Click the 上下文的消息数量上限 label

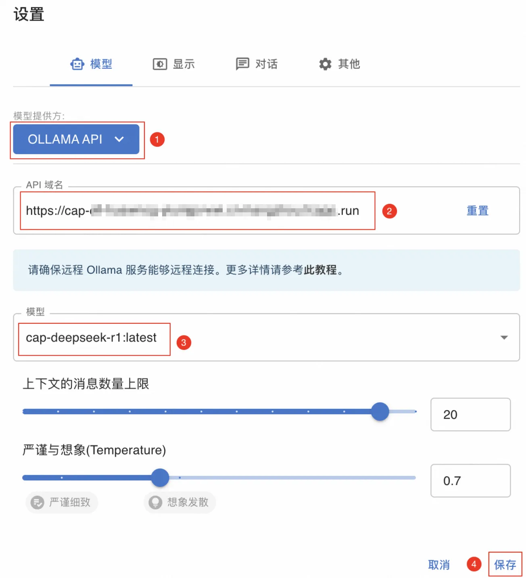click(x=86, y=384)
